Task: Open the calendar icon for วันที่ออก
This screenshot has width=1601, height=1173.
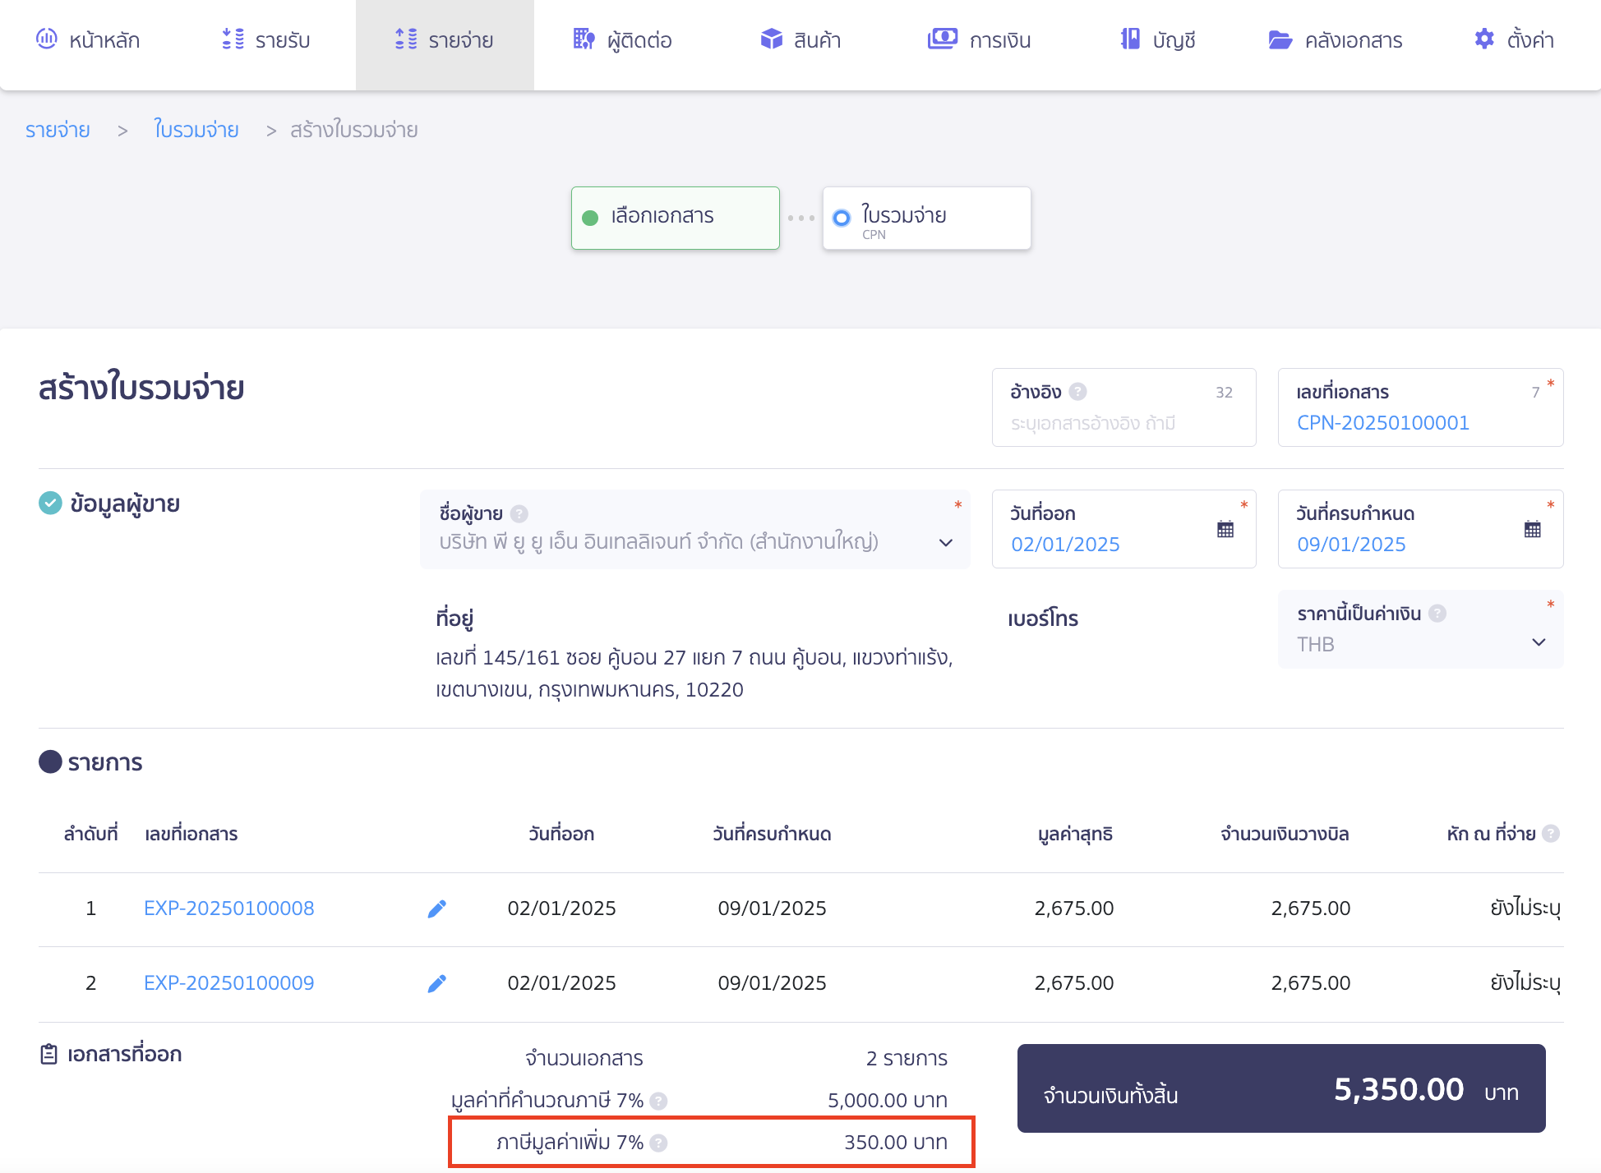Action: tap(1225, 530)
